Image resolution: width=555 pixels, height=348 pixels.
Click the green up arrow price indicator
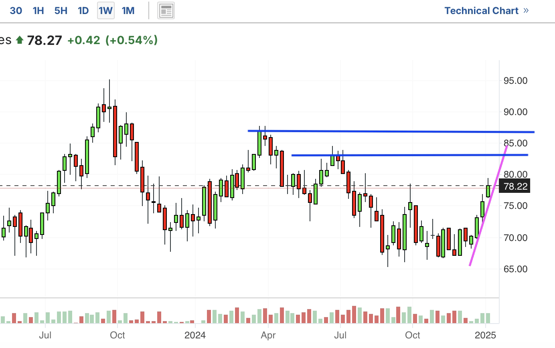click(x=19, y=40)
